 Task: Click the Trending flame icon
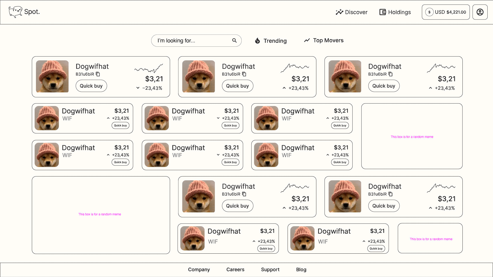pos(257,41)
